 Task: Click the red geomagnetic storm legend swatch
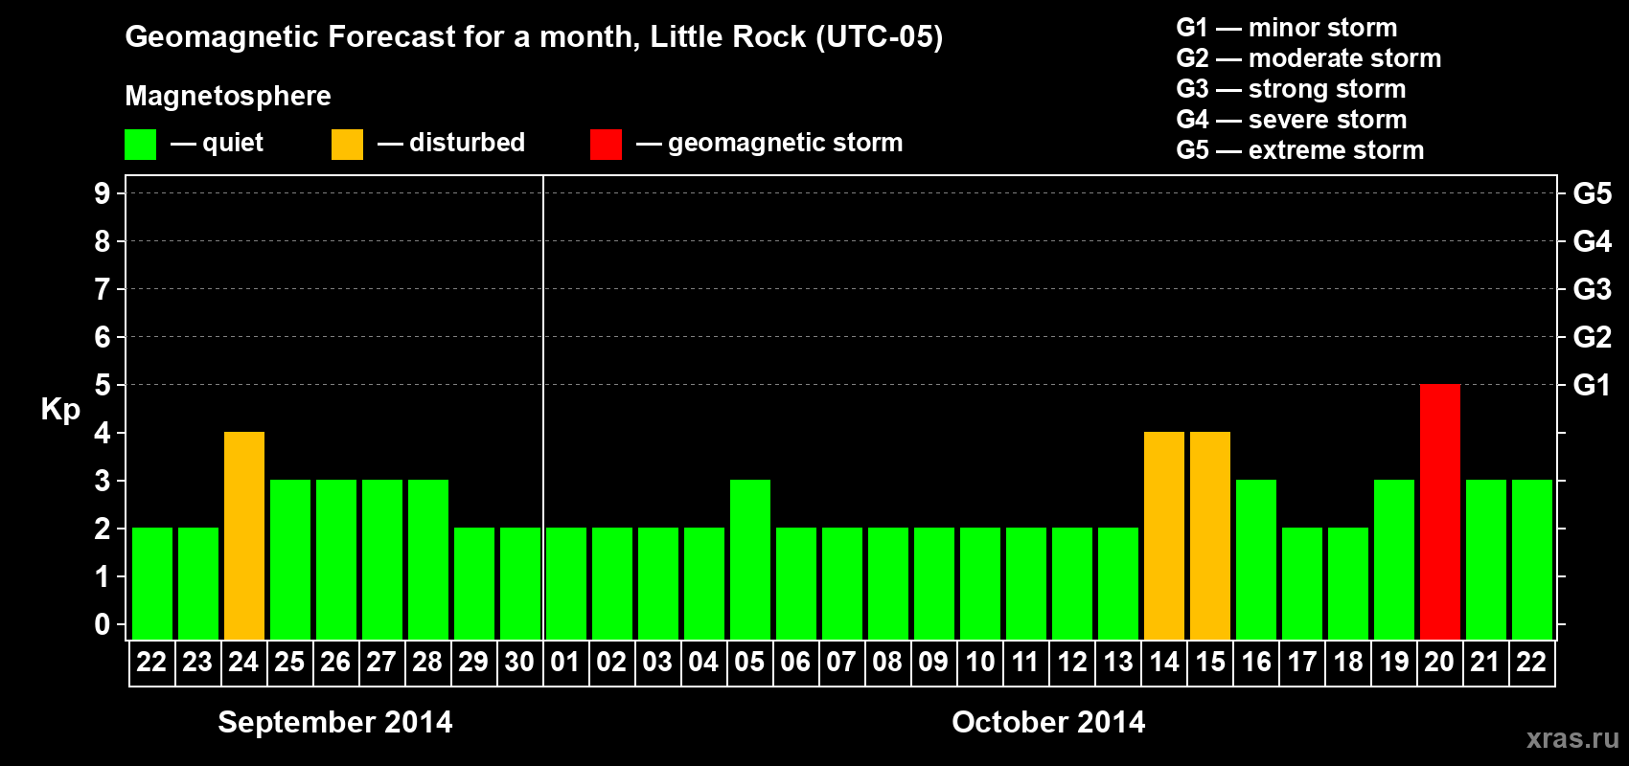tap(606, 145)
